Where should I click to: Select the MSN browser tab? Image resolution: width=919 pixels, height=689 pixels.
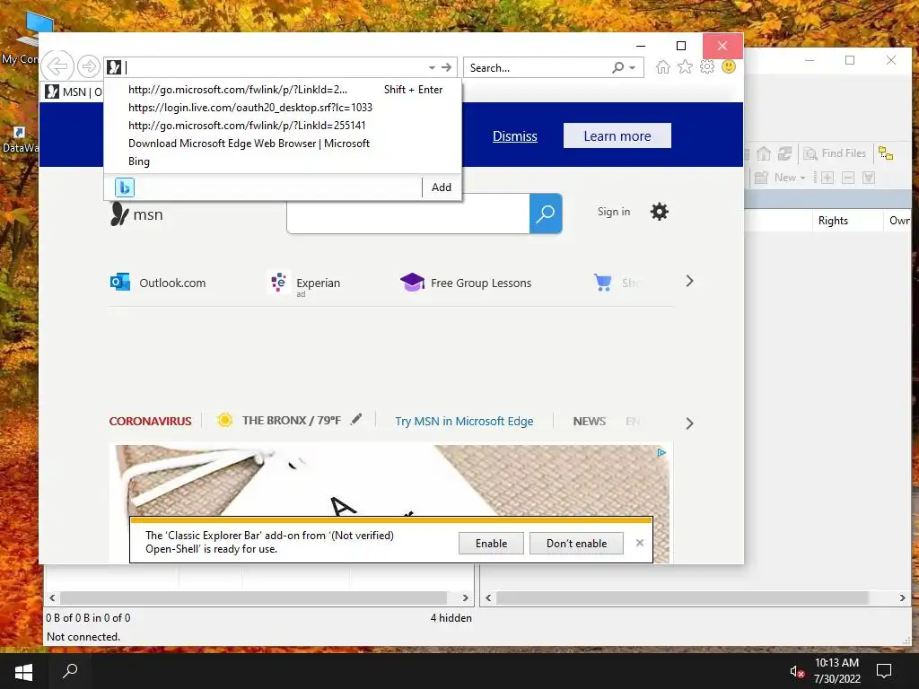(x=74, y=92)
